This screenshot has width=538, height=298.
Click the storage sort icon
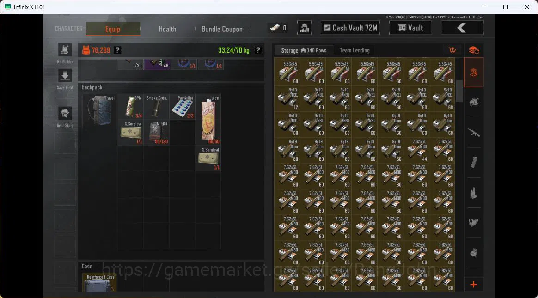452,50
